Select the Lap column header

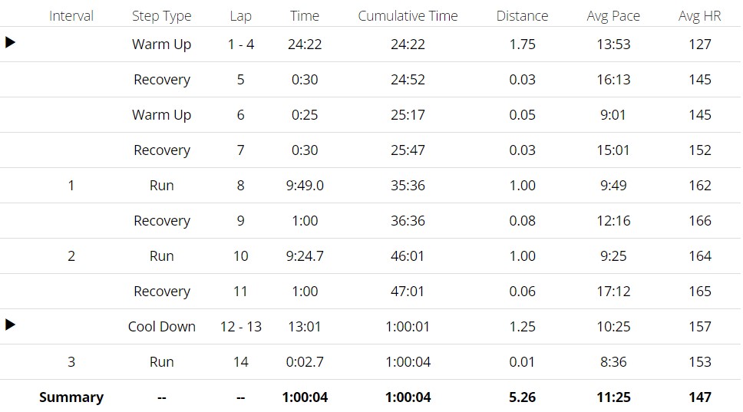point(240,16)
